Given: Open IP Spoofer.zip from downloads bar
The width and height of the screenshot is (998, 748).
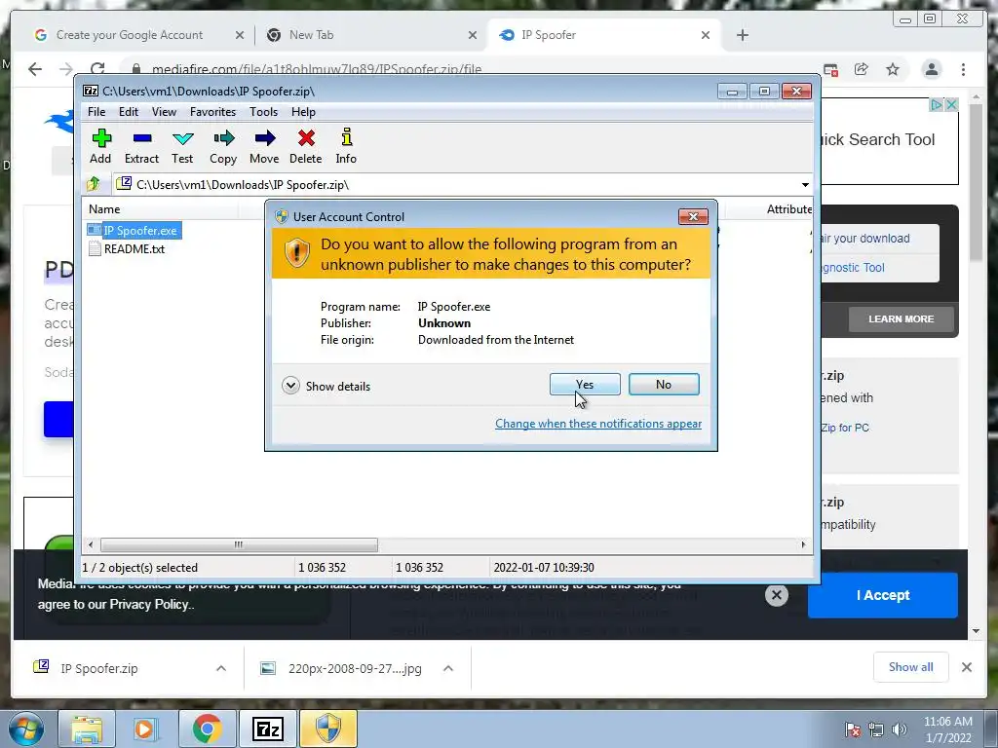Looking at the screenshot, I should (98, 668).
